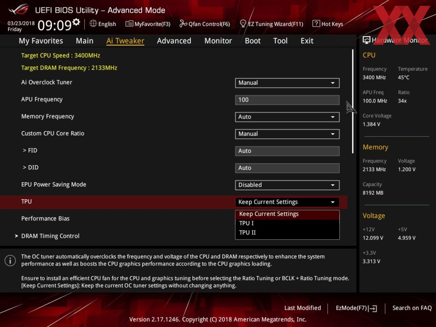
Task: Click Last Modified
Action: point(303,308)
